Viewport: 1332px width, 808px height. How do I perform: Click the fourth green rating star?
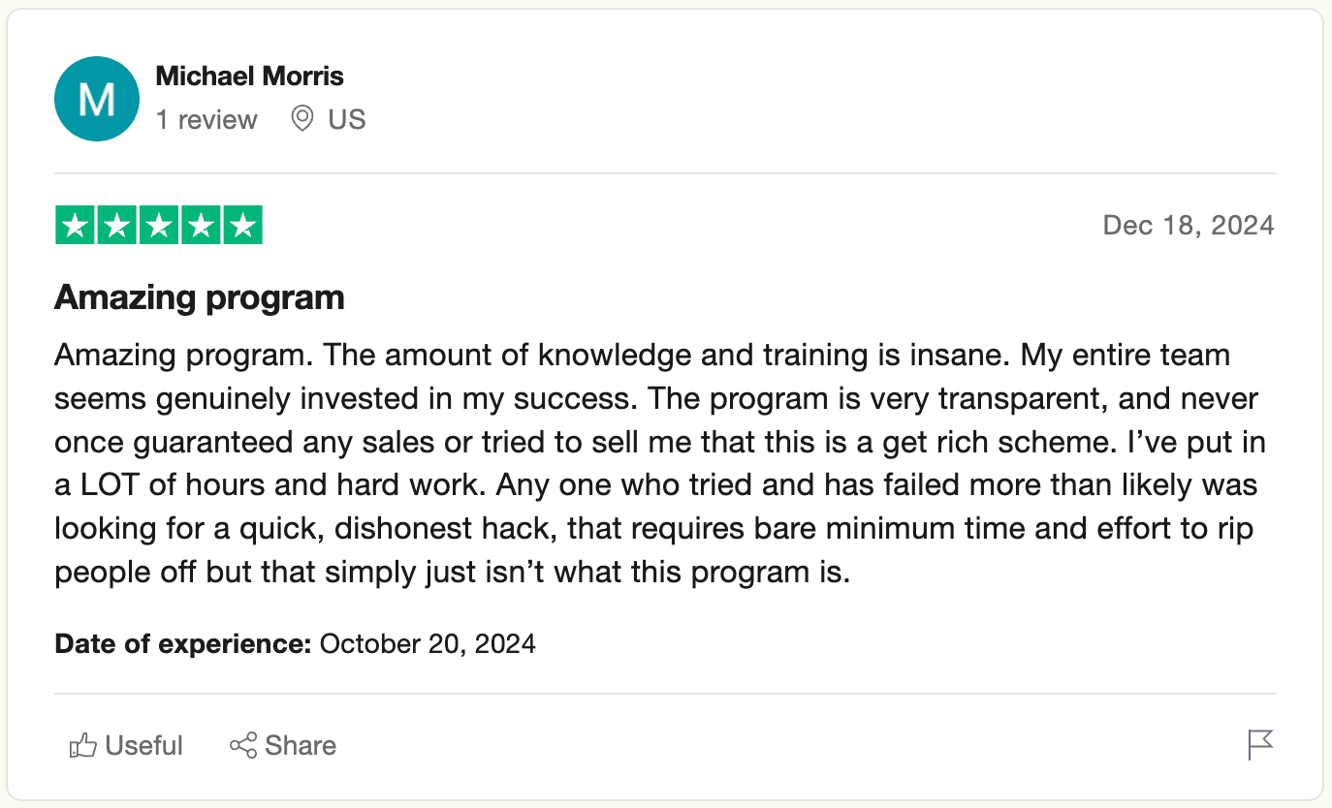pyautogui.click(x=201, y=226)
